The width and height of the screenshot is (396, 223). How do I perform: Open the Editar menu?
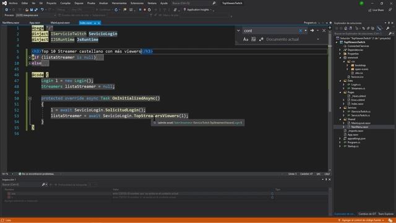pos(25,3)
